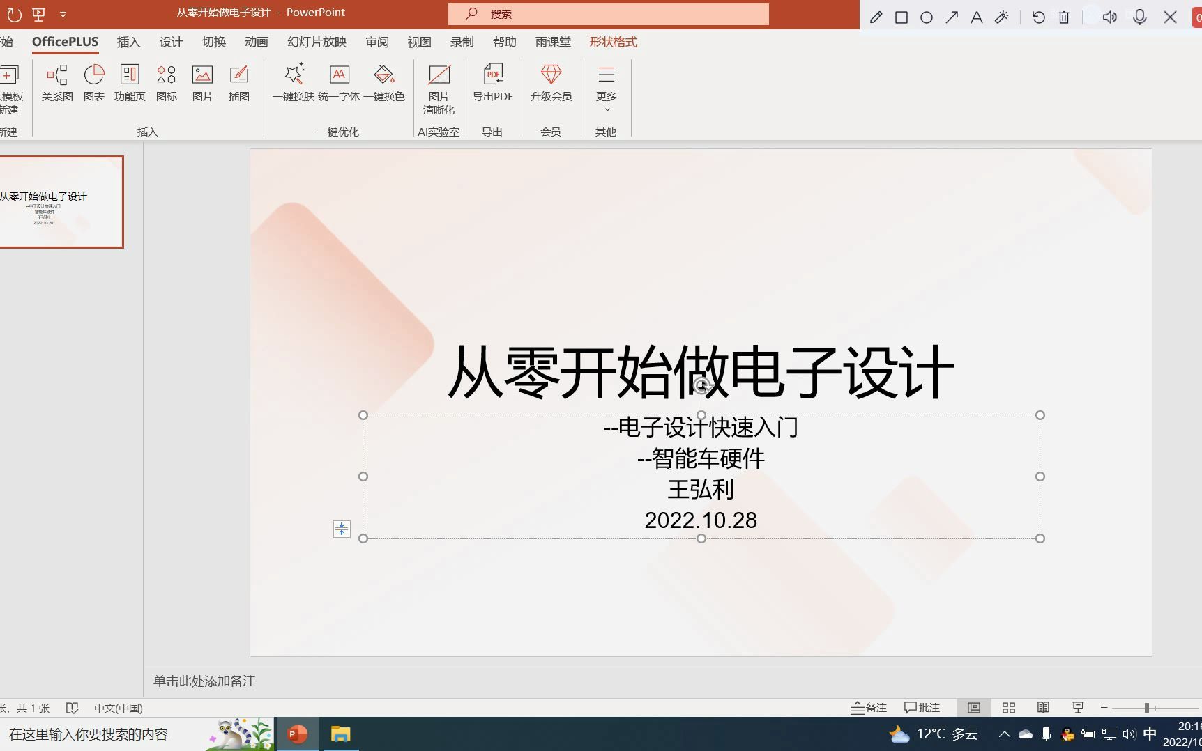Open the 视图 view tab
1202x751 pixels.
pos(420,42)
